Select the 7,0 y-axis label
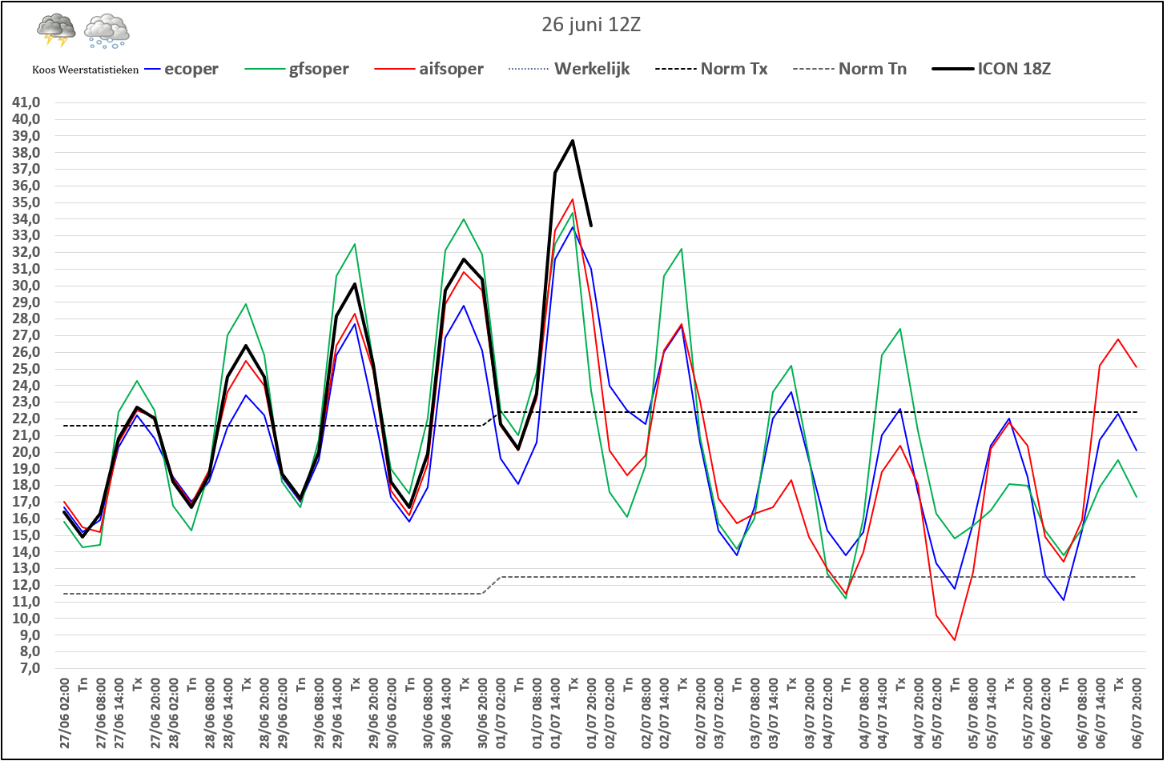This screenshot has width=1167, height=761. coord(30,668)
